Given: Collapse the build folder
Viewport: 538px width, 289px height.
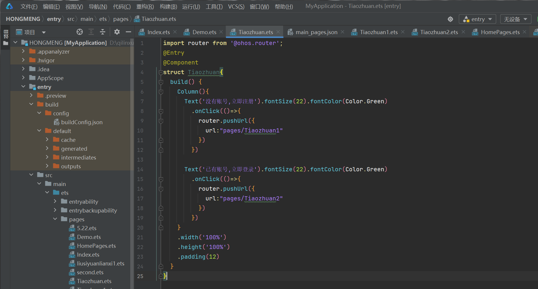Looking at the screenshot, I should [31, 104].
